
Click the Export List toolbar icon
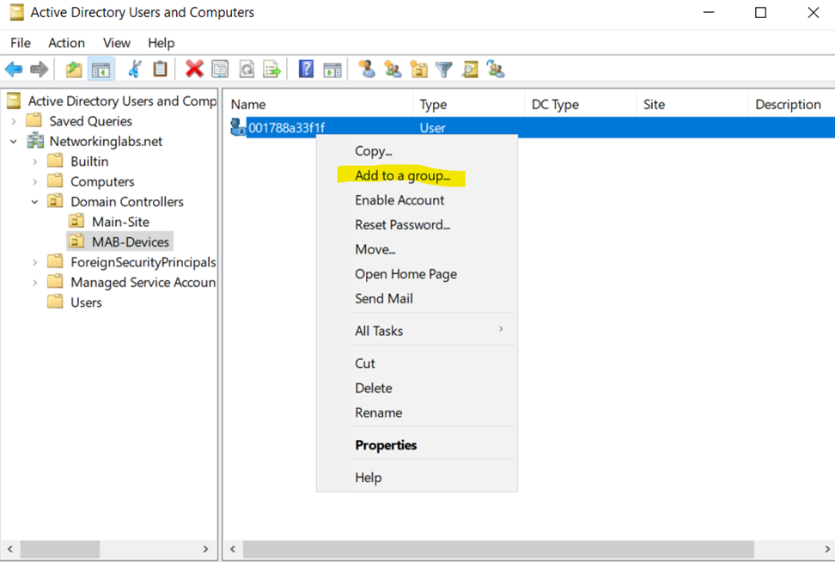click(x=271, y=70)
